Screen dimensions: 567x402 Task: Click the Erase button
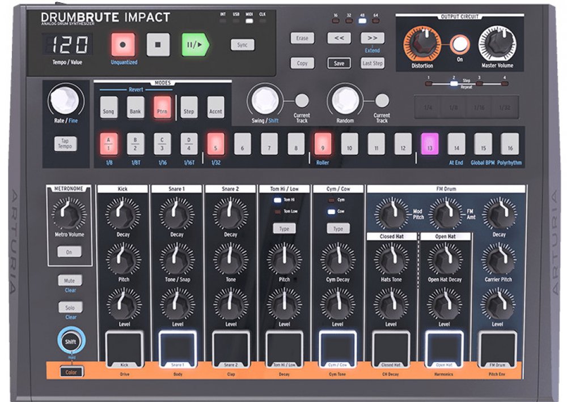(302, 39)
